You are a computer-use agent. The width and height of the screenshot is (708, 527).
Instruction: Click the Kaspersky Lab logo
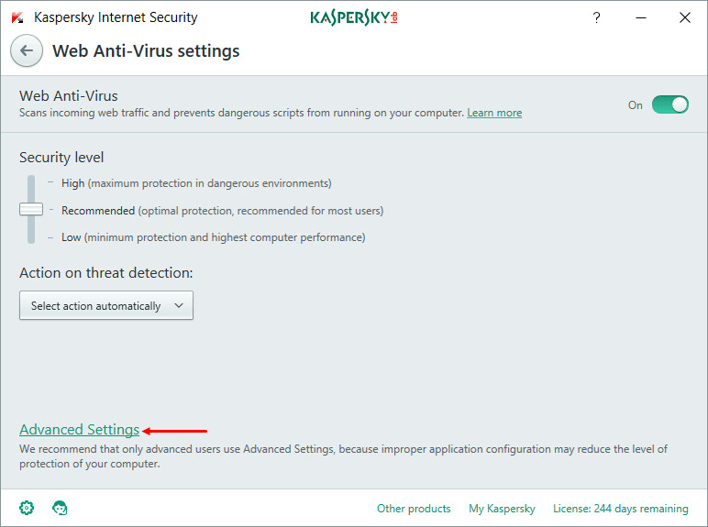pos(354,17)
